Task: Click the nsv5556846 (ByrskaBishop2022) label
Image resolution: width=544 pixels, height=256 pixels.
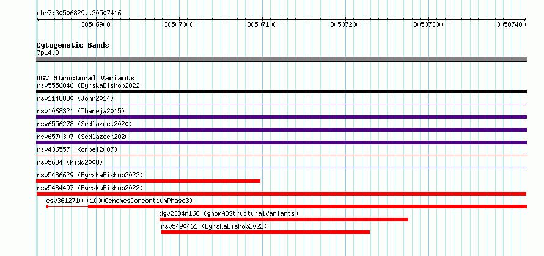Action: point(90,85)
